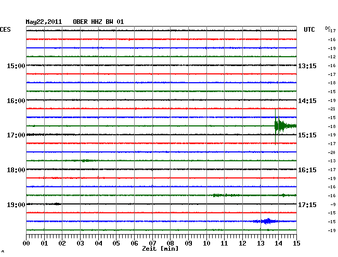Click the 14:15 UTC time label

click(x=307, y=101)
